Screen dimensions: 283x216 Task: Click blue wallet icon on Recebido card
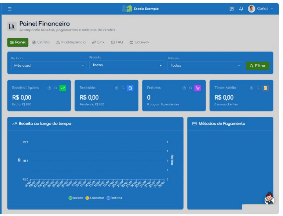[130, 88]
